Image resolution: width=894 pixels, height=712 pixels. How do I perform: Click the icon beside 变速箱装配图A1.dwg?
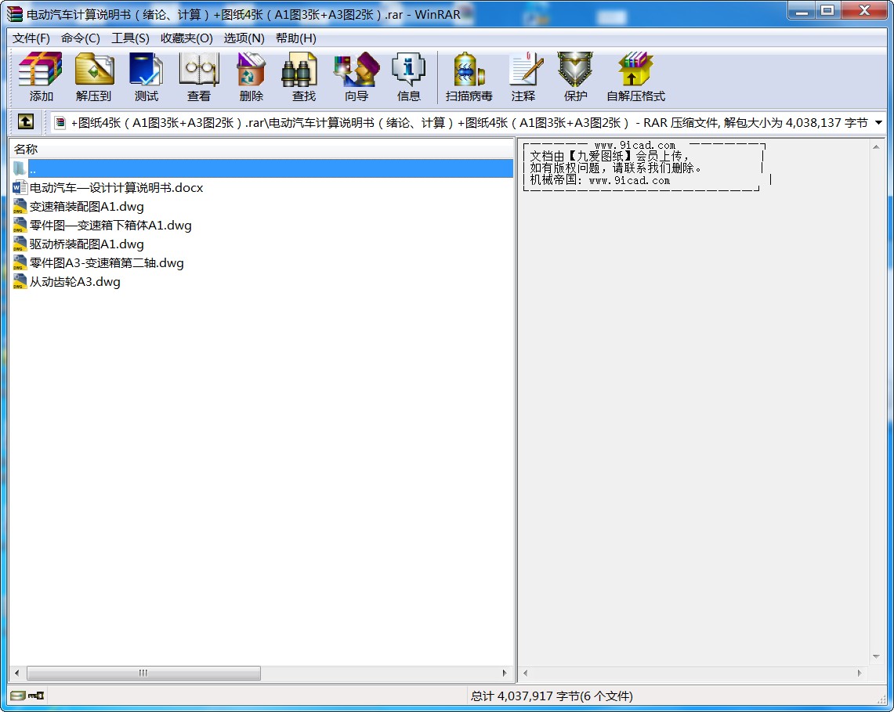pyautogui.click(x=20, y=206)
